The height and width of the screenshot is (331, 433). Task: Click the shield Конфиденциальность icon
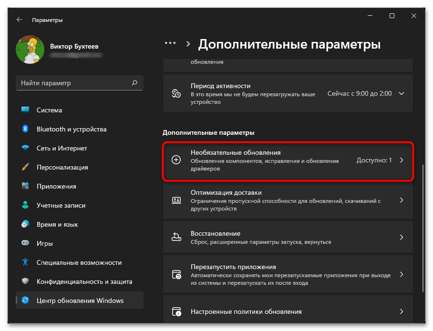tap(25, 281)
